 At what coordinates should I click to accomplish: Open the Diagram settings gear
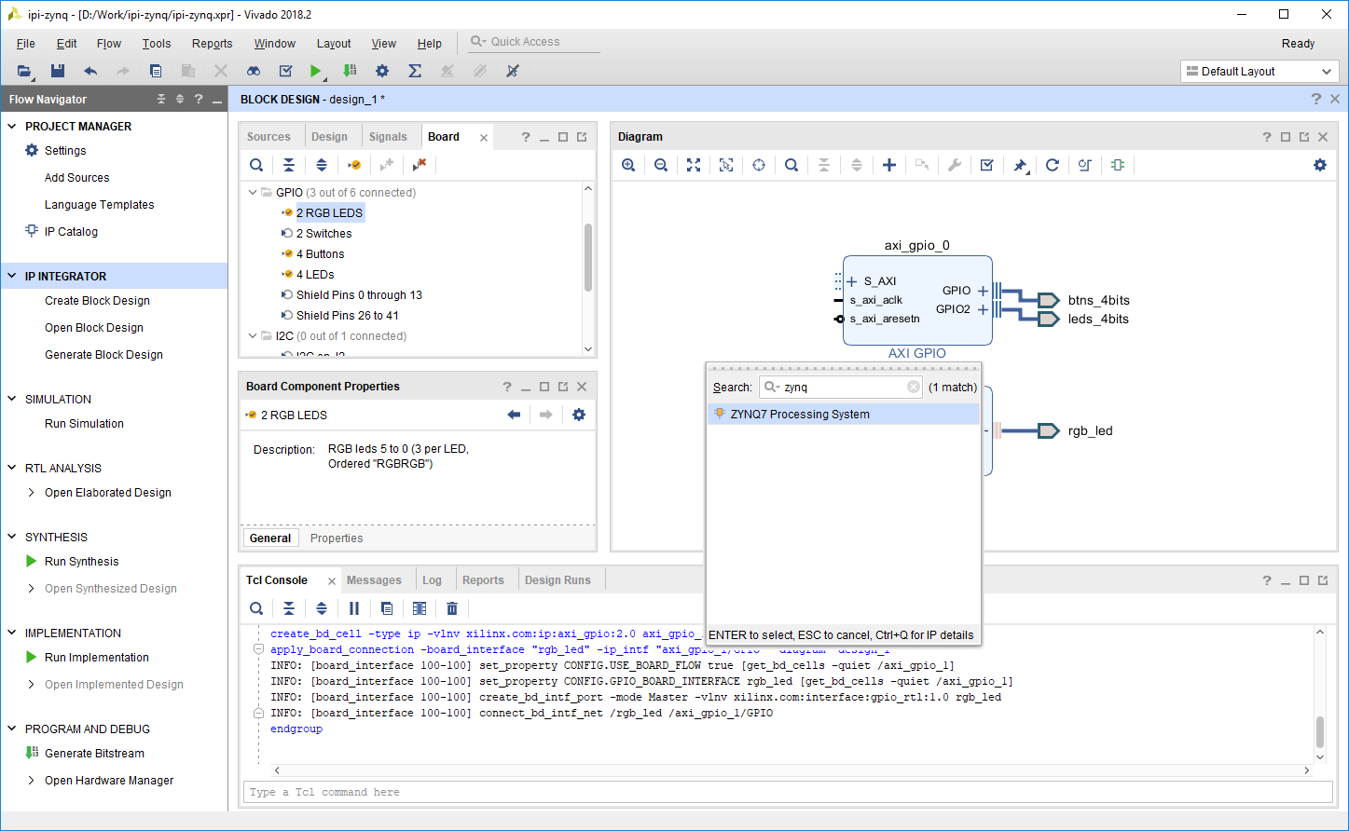pos(1320,165)
